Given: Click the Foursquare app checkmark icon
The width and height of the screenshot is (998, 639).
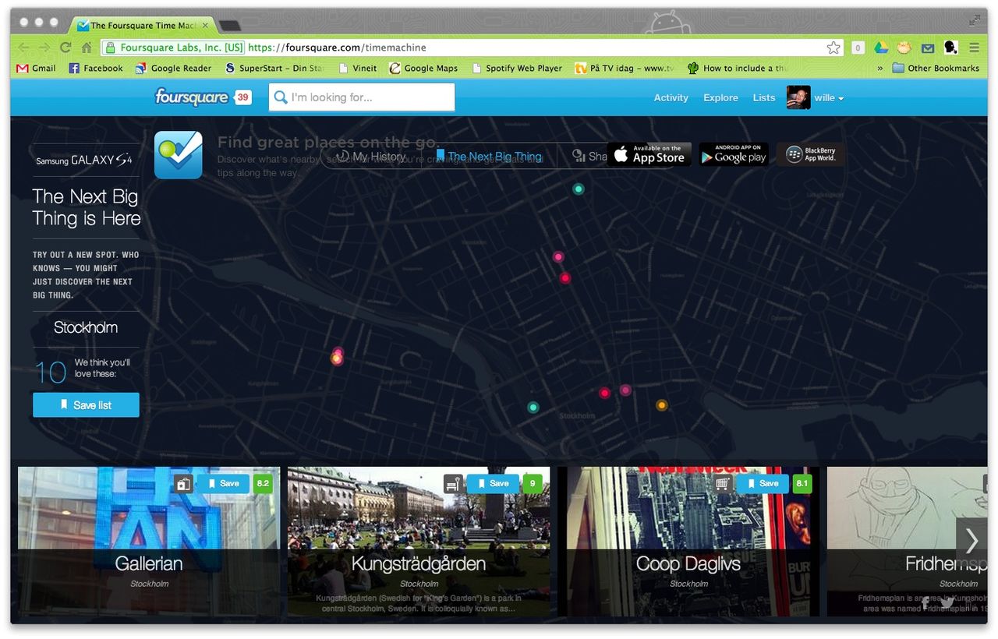Looking at the screenshot, I should click(x=179, y=155).
